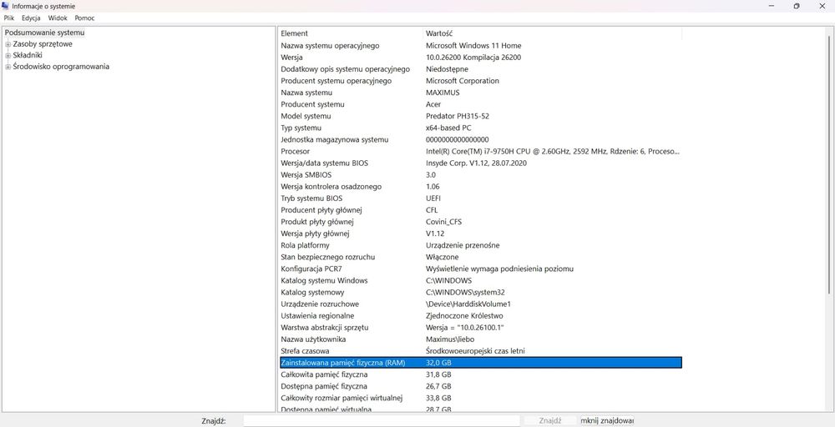The height and width of the screenshot is (427, 835).
Task: Select Wersja kontrolera osadzonego row
Action: 480,187
